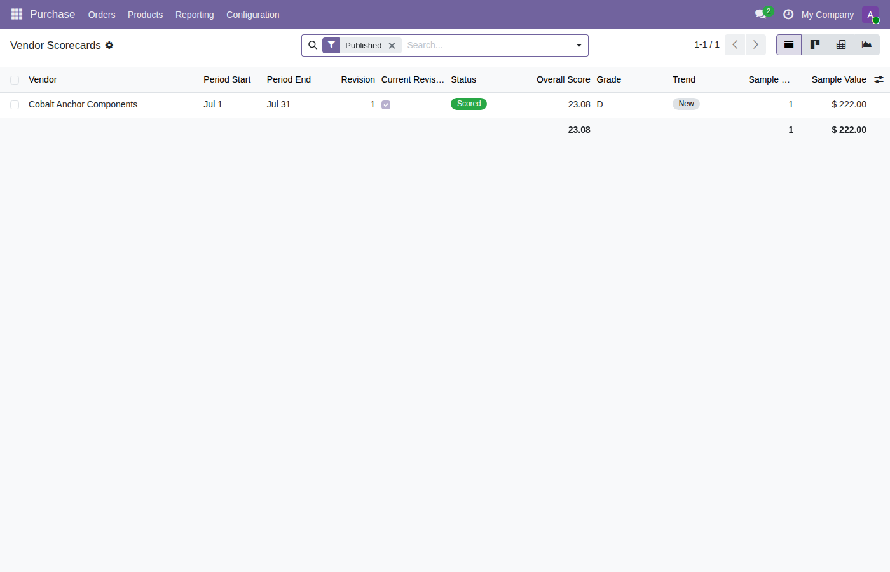Go to previous page of records
890x572 pixels.
pyautogui.click(x=735, y=44)
